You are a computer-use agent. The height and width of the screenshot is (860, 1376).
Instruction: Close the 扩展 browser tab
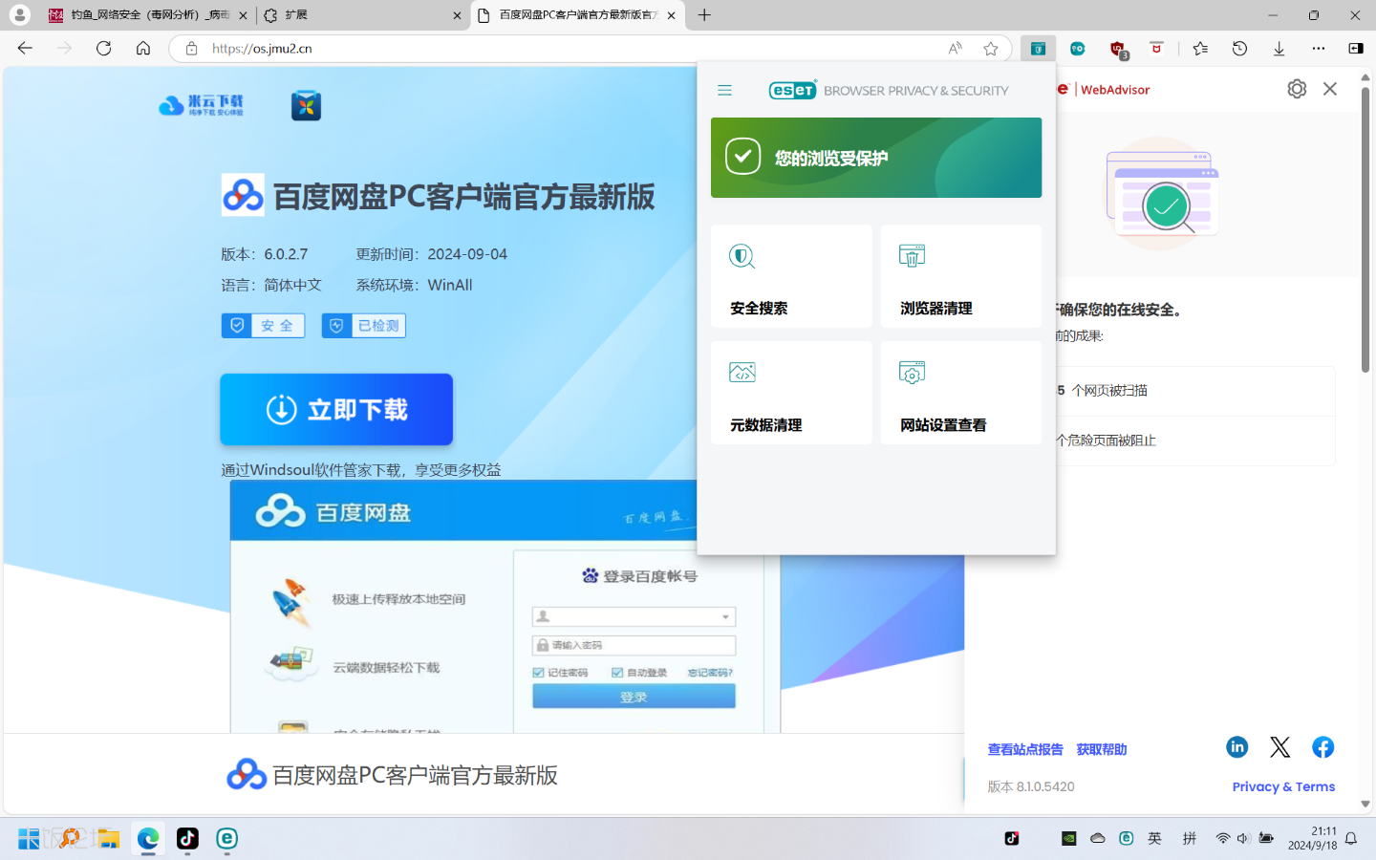(457, 15)
